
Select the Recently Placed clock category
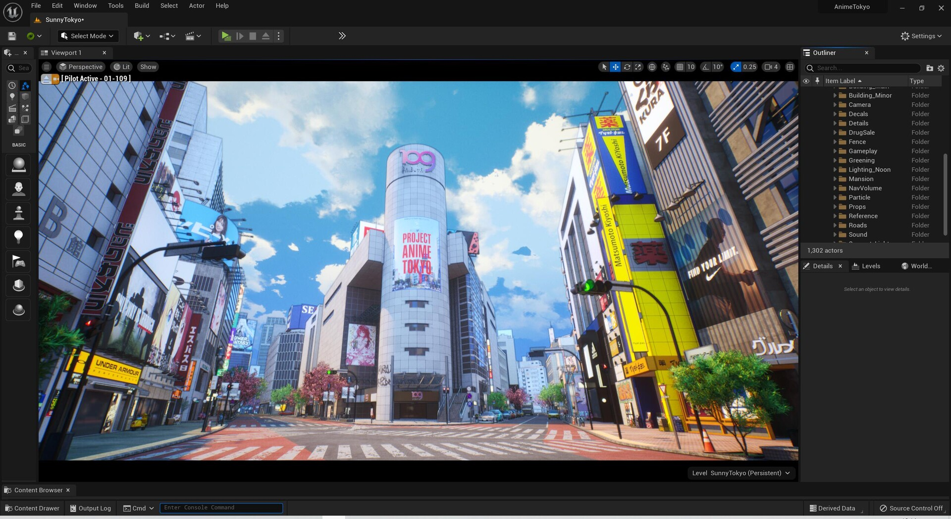[12, 86]
